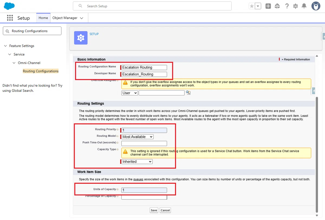Screen dimensions: 325x220
Task: Click the Search Setup magnifier icon
Action: pos(80,6)
